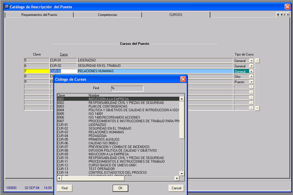Click next-tab arrow in tab navigator
The width and height of the screenshot is (293, 195).
coord(284,15)
